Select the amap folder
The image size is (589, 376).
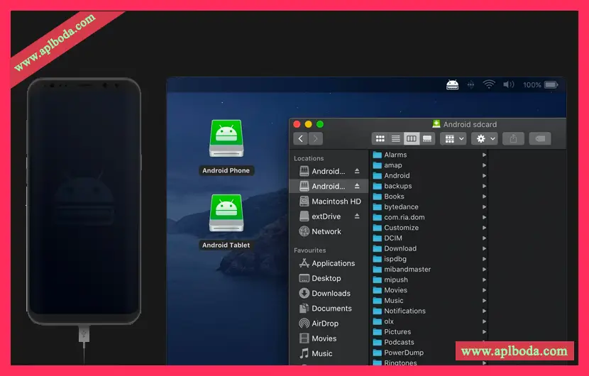click(429, 165)
